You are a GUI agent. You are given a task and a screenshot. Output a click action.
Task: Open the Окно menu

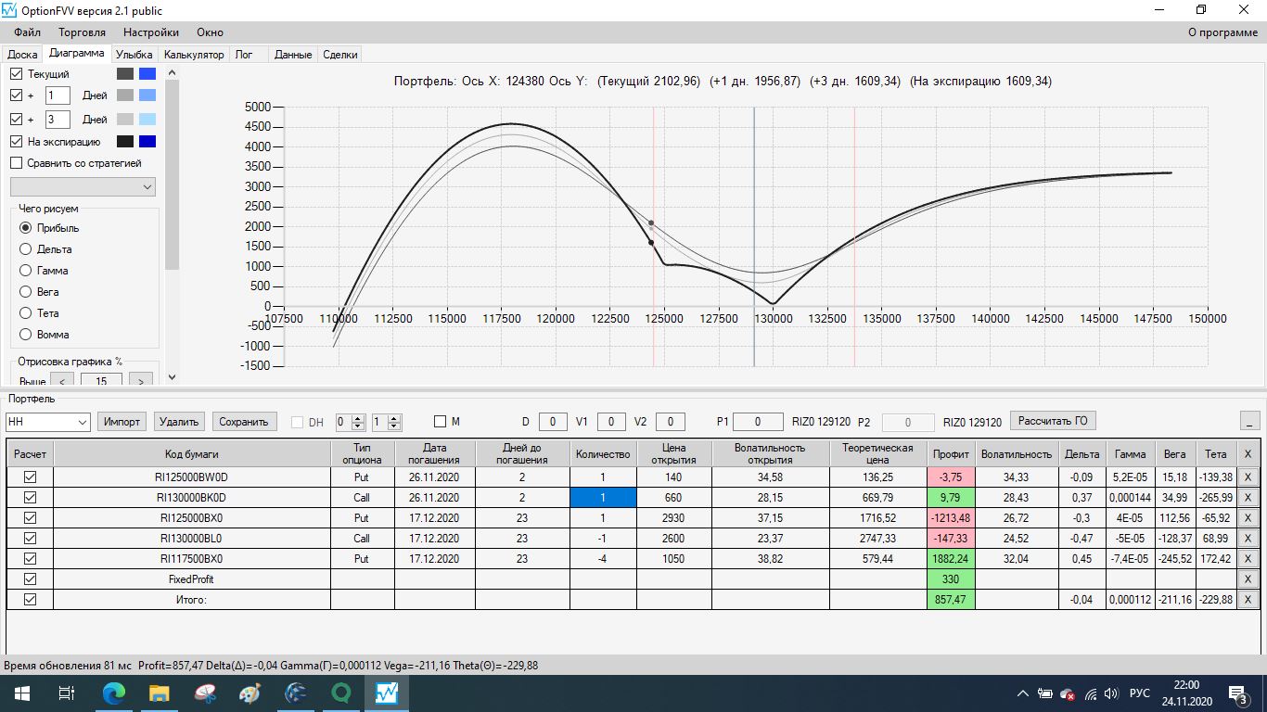210,32
